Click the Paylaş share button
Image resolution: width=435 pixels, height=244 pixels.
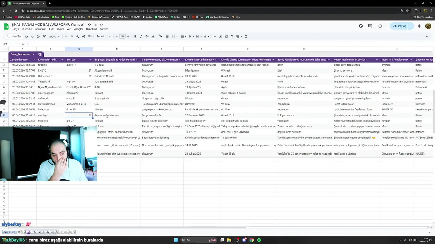tap(400, 26)
